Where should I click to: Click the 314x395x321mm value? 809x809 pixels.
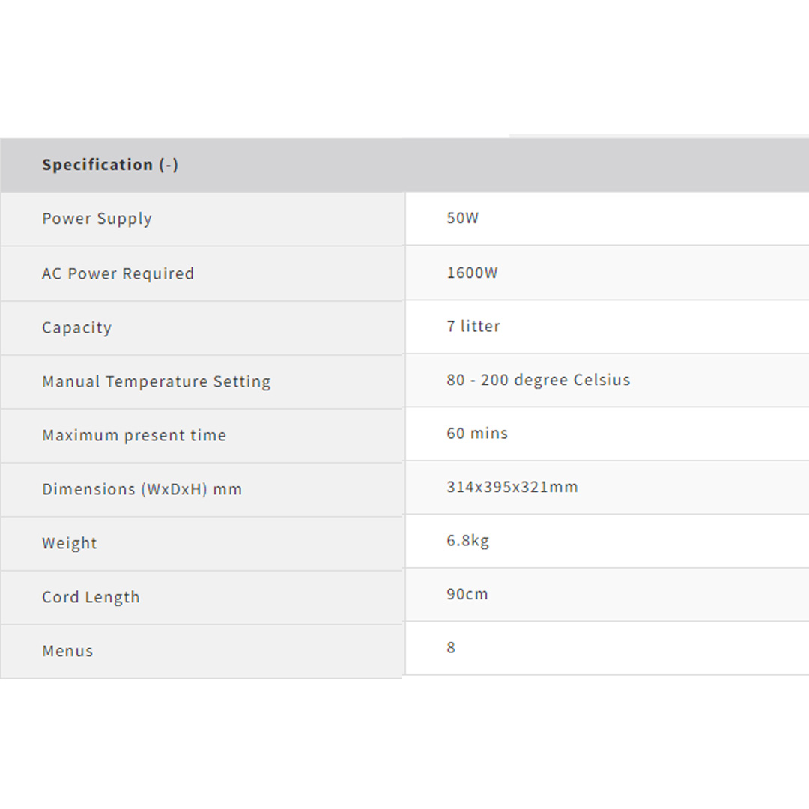(x=512, y=487)
